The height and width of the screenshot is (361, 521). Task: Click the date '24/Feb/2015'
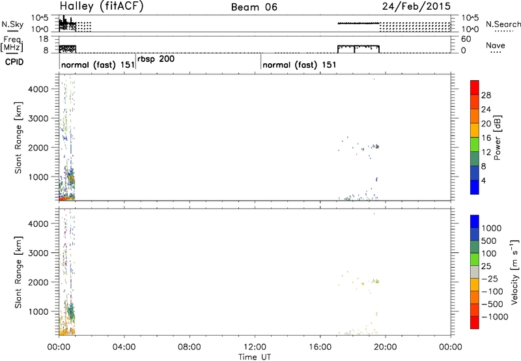tap(416, 7)
